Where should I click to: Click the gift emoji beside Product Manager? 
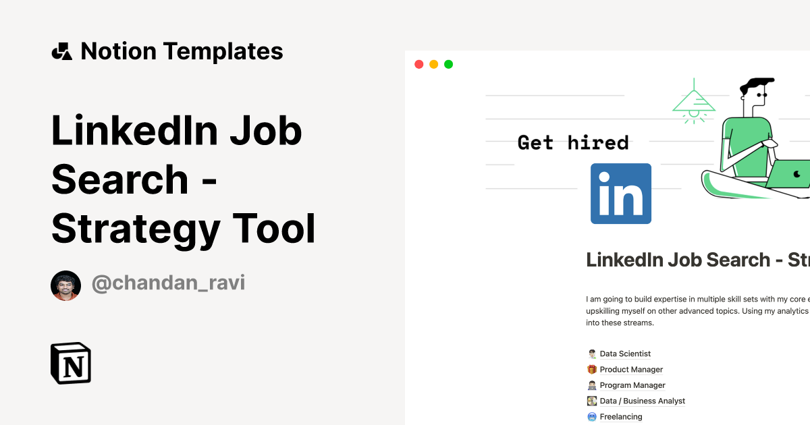pos(591,369)
